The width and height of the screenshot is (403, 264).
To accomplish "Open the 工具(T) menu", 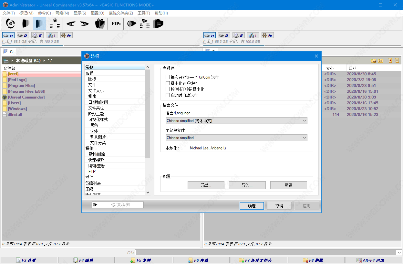I will coord(144,13).
